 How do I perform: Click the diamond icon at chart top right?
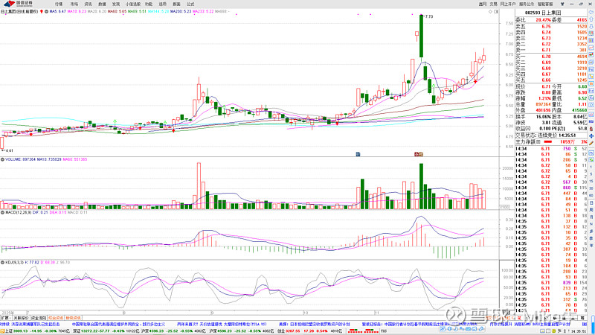pos(490,12)
